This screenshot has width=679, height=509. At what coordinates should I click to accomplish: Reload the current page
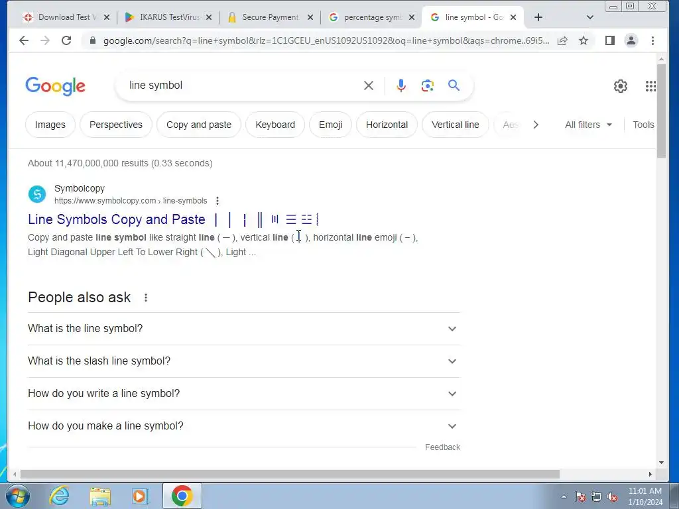click(x=66, y=40)
